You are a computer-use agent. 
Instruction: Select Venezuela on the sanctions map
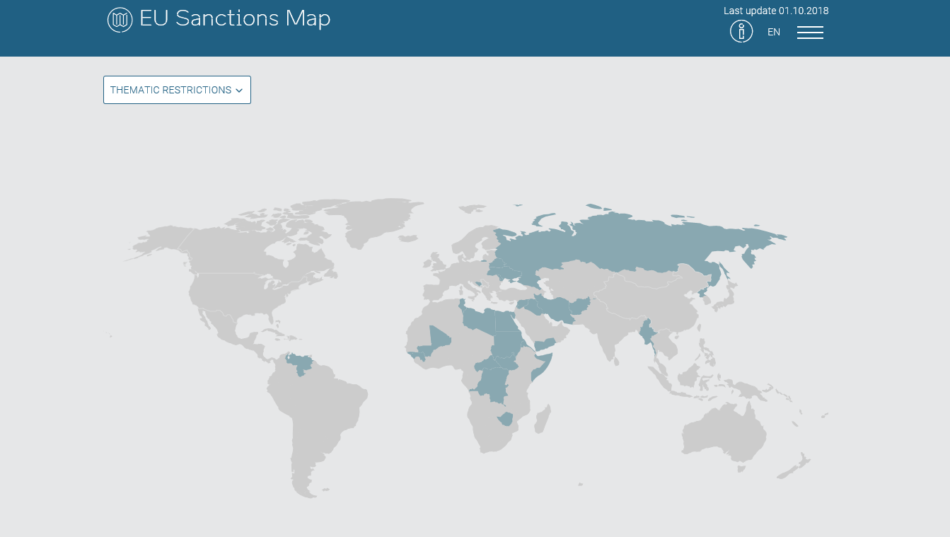pyautogui.click(x=300, y=362)
